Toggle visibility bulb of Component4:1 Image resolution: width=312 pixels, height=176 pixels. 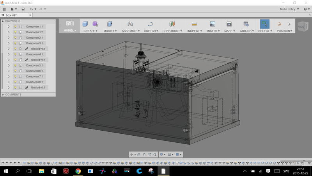tap(15, 54)
